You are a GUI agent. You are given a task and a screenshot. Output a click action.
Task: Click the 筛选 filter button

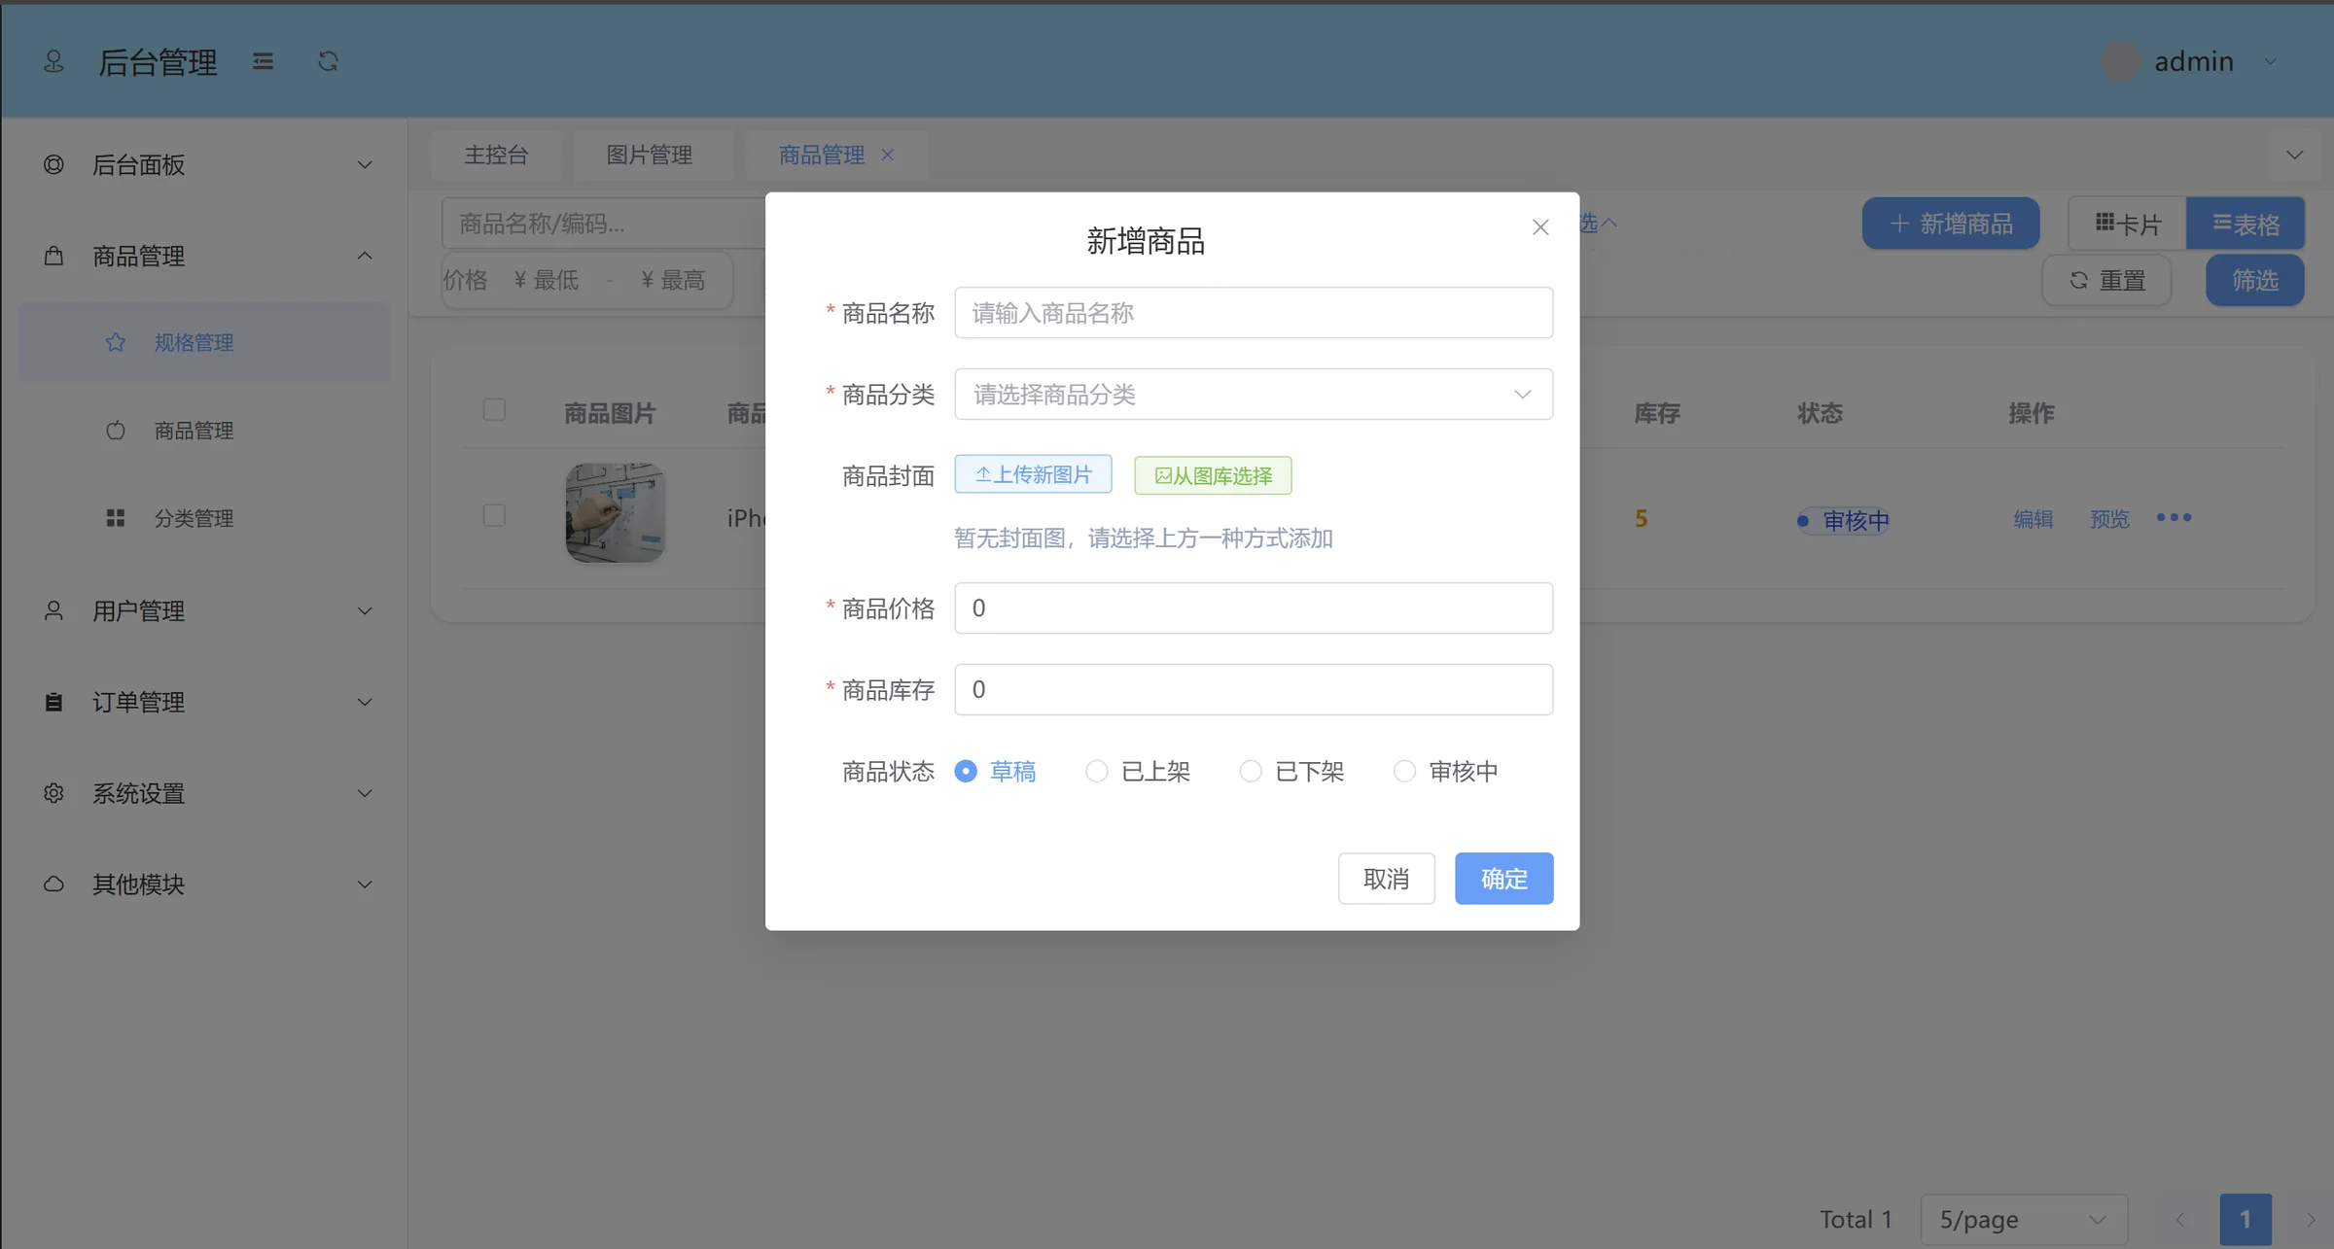(2255, 280)
